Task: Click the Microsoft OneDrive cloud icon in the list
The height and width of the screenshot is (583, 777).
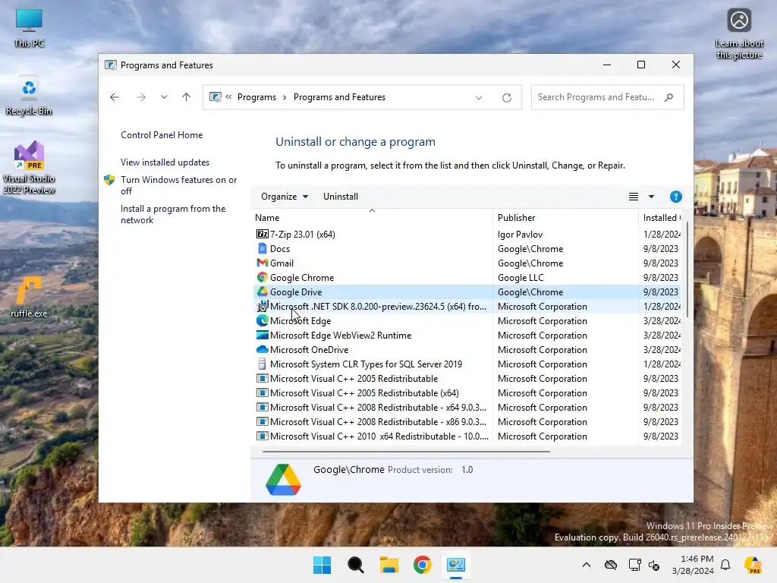Action: pyautogui.click(x=262, y=349)
